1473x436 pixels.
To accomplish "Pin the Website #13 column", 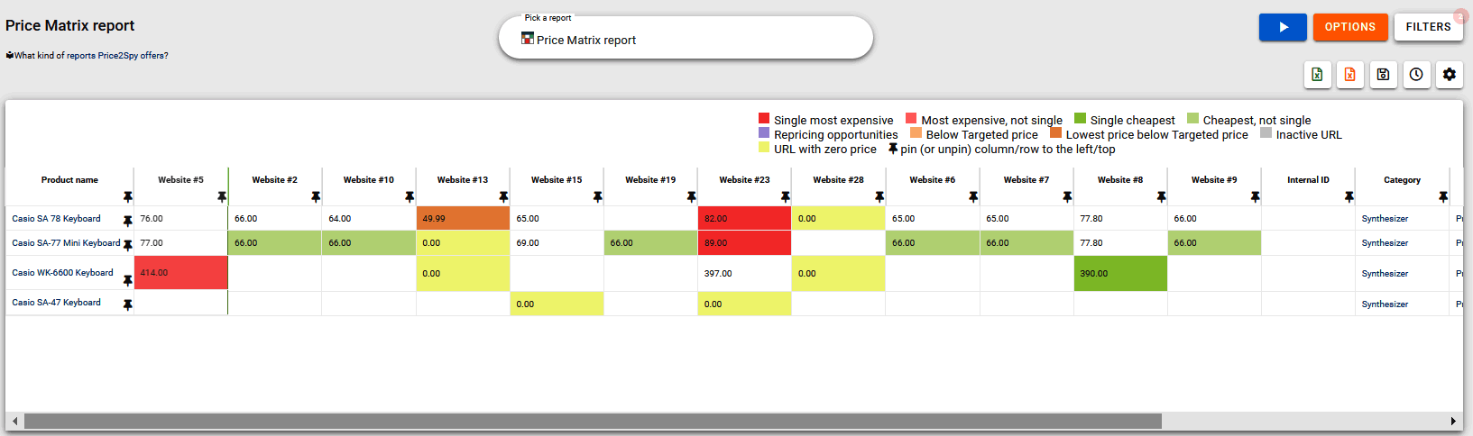I will pyautogui.click(x=503, y=196).
